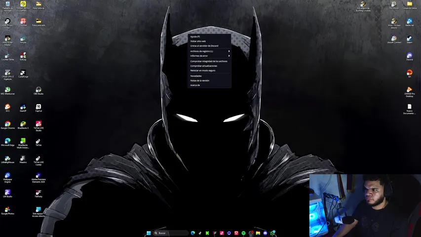The width and height of the screenshot is (421, 237).
Task: Select 'Comprobar integridad de los archivos'
Action: (x=209, y=61)
